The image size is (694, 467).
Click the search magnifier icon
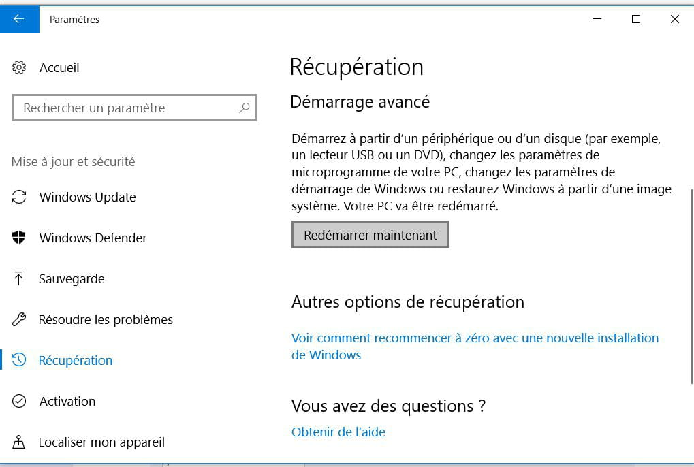point(245,108)
